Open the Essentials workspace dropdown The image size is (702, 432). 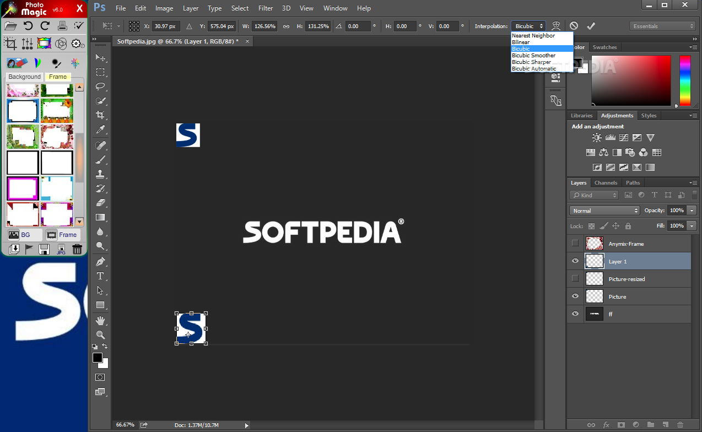pos(663,26)
